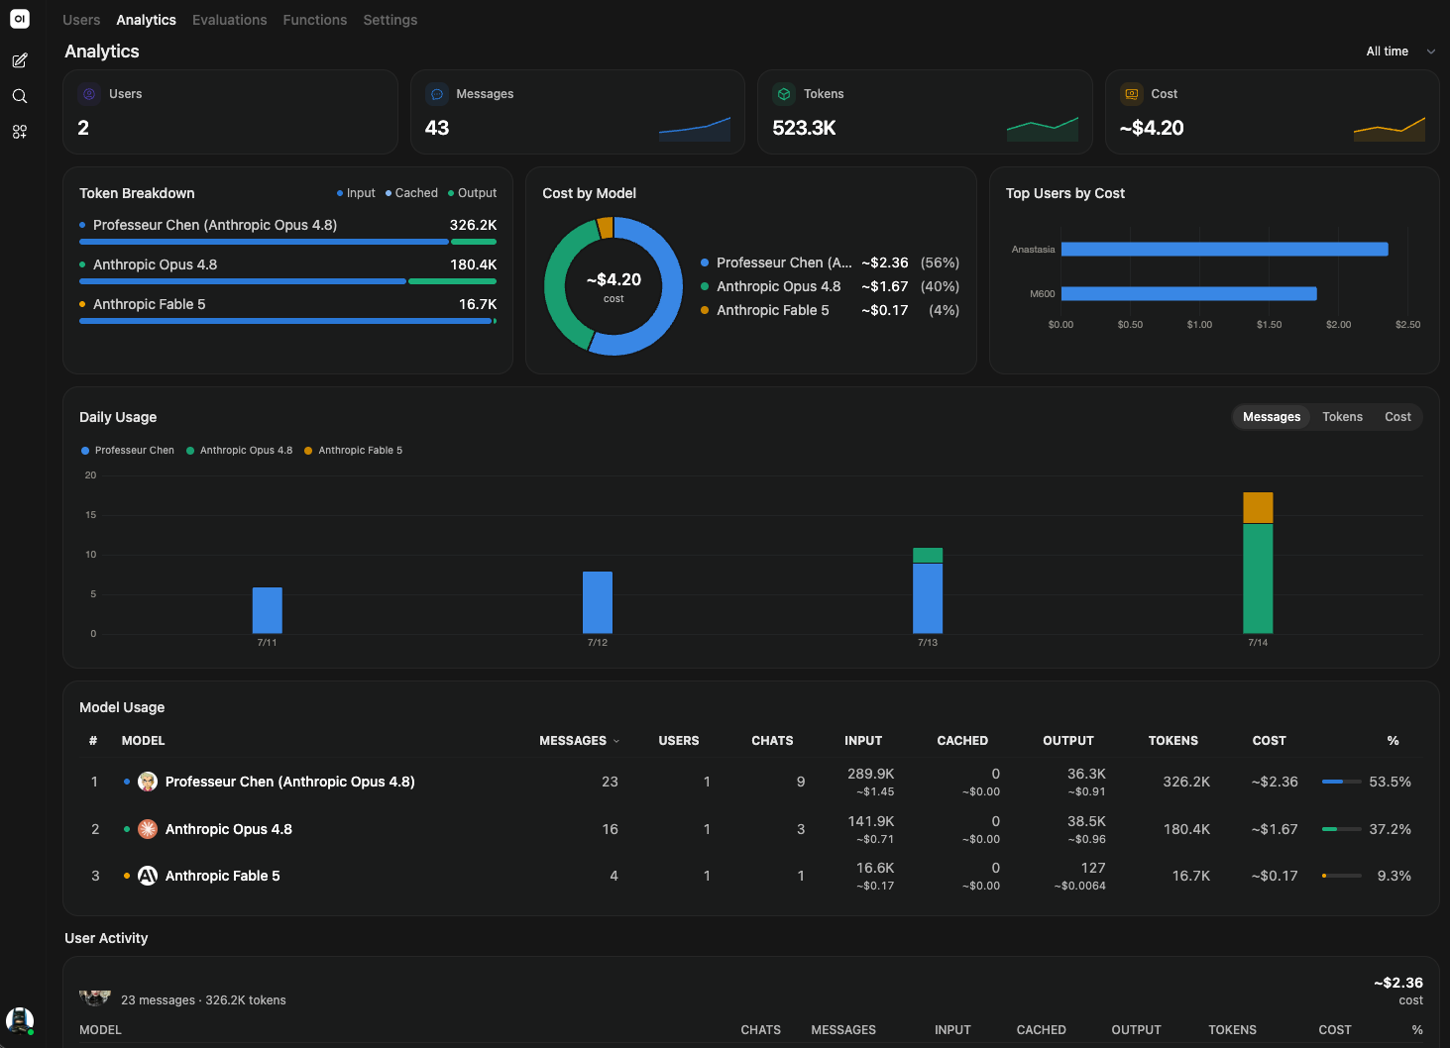Image resolution: width=1450 pixels, height=1048 pixels.
Task: Open the Evaluations tab
Action: (x=230, y=20)
